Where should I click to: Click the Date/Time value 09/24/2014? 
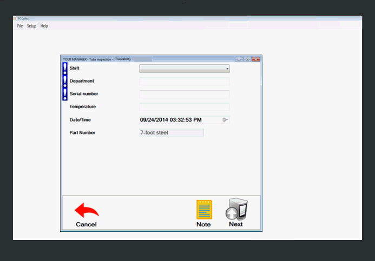pos(170,120)
